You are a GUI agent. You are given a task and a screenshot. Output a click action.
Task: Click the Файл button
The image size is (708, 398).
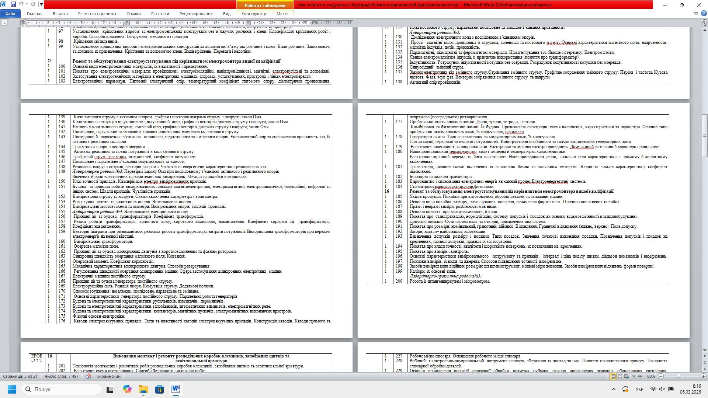point(10,14)
